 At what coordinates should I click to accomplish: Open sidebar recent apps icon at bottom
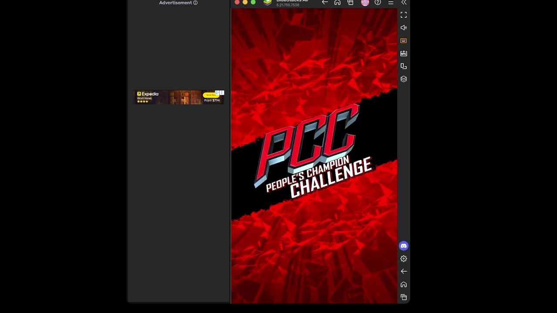(403, 297)
